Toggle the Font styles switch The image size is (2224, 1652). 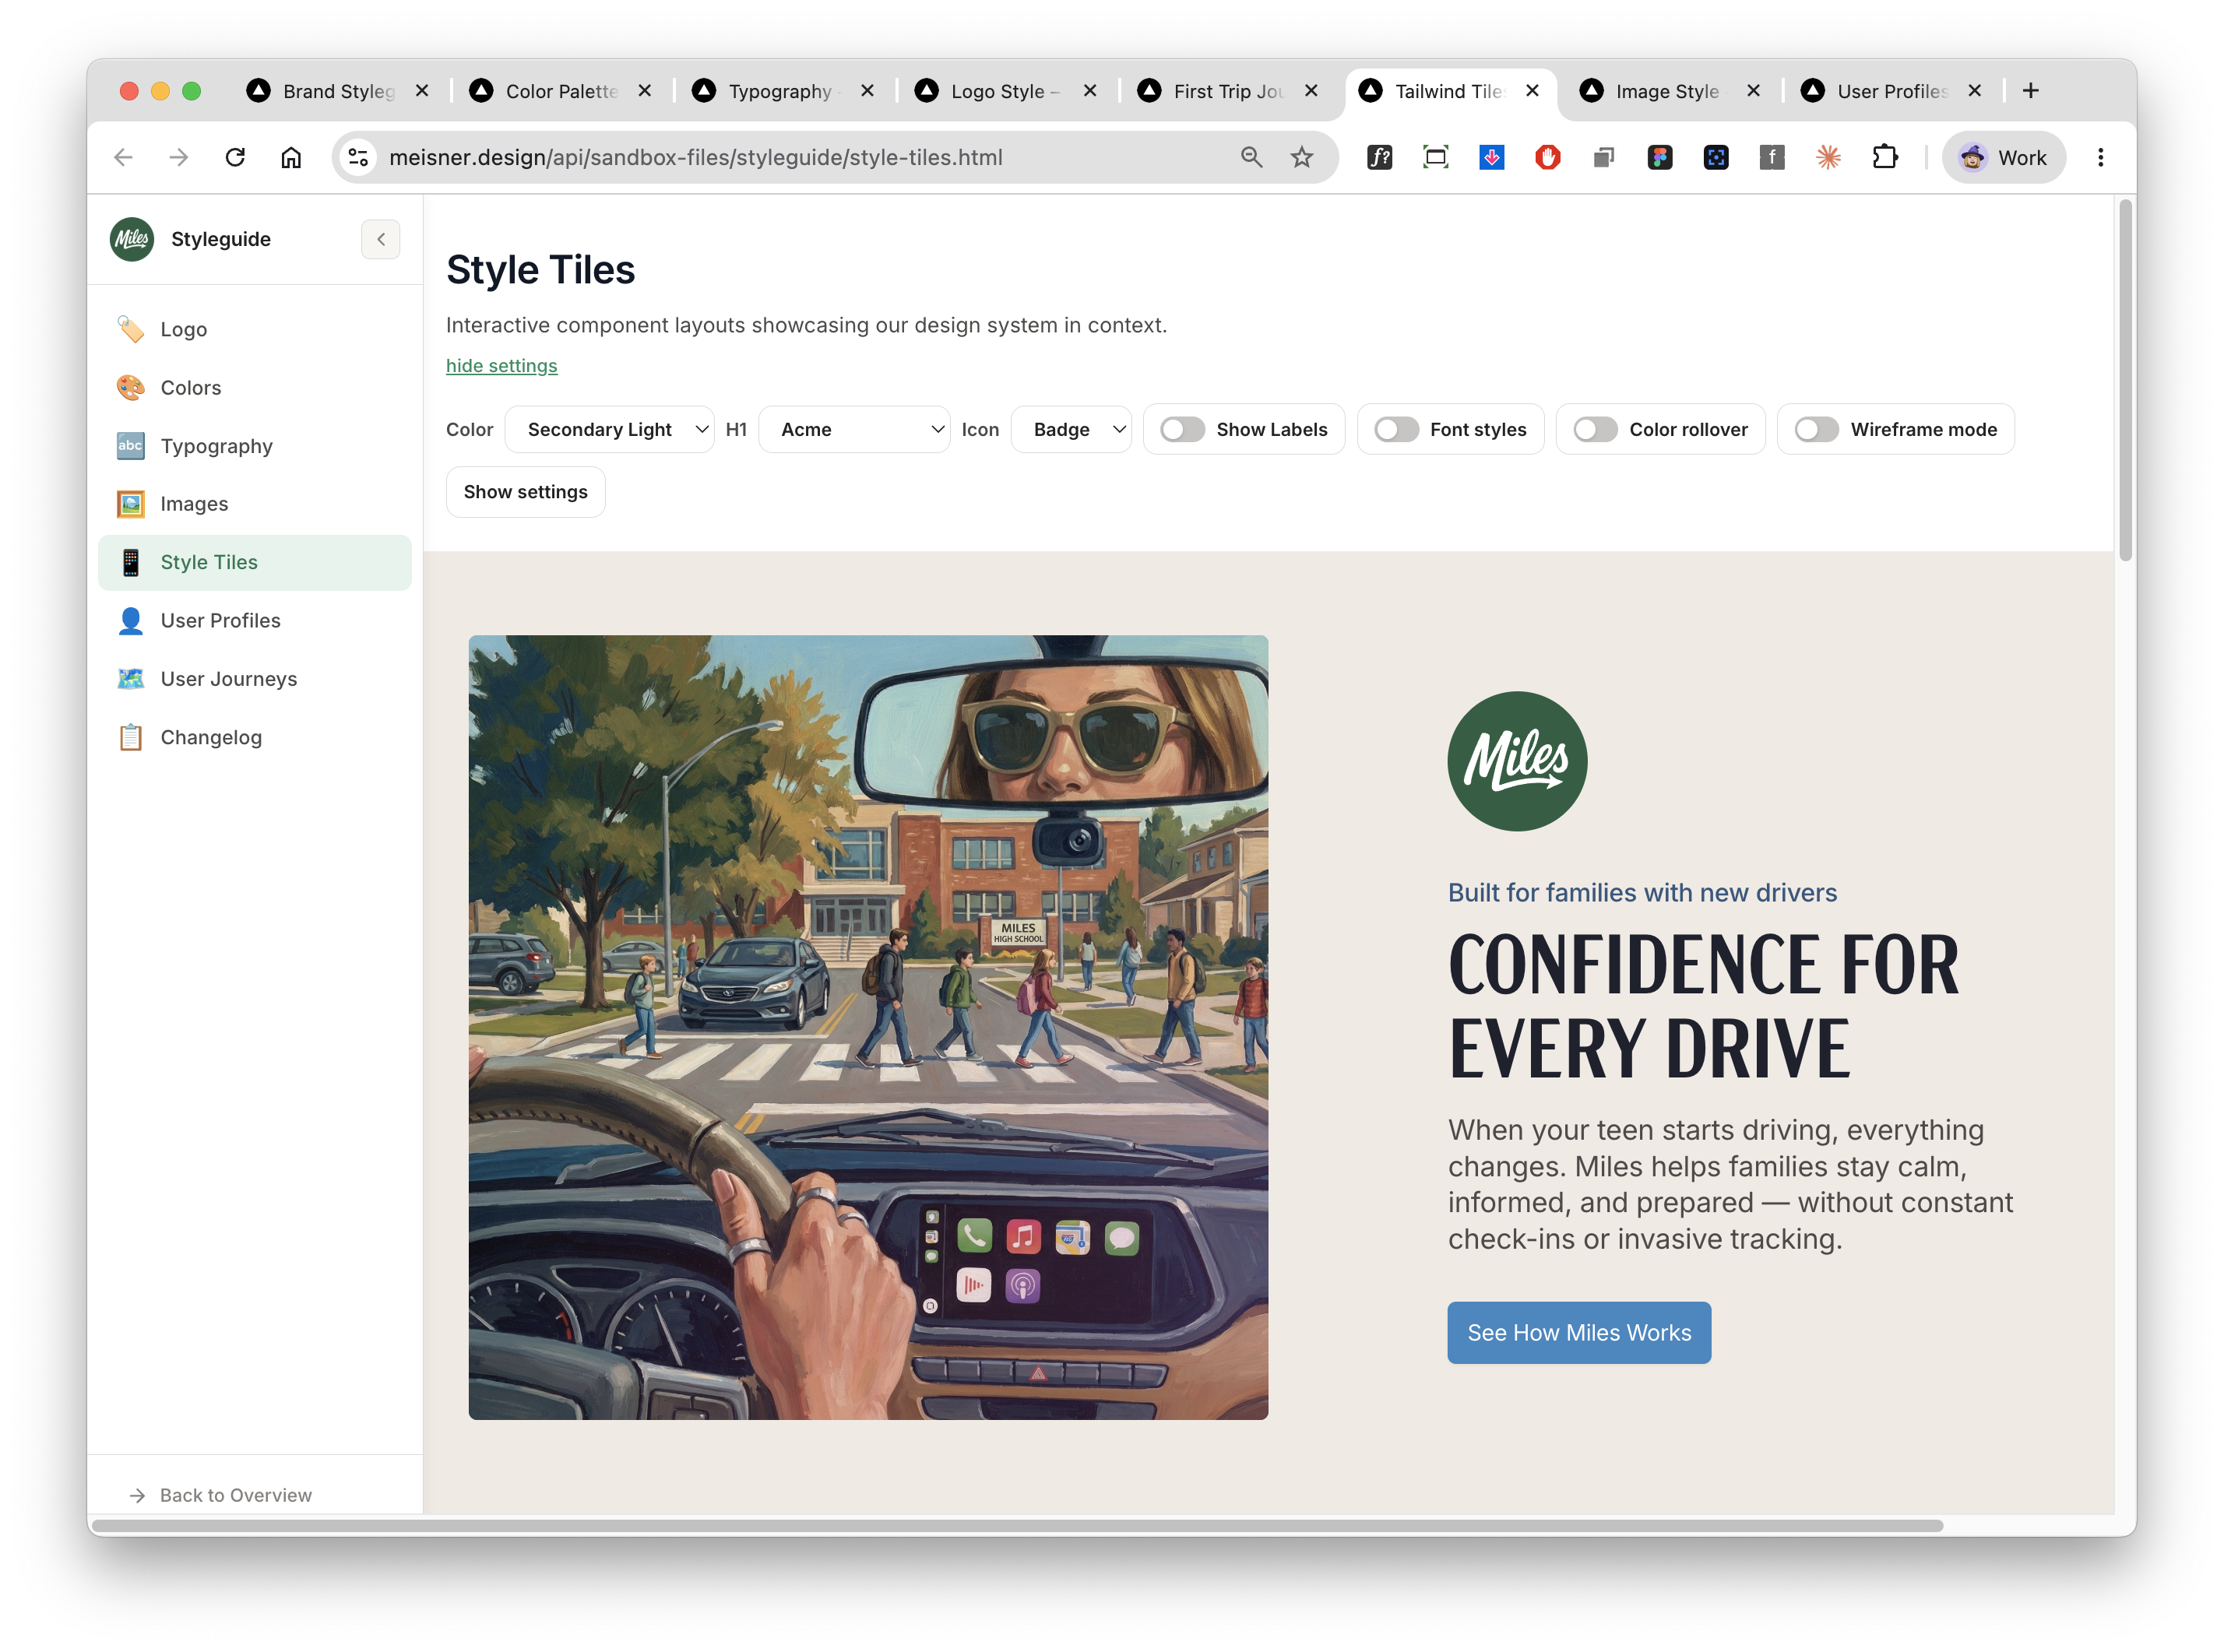(x=1396, y=429)
